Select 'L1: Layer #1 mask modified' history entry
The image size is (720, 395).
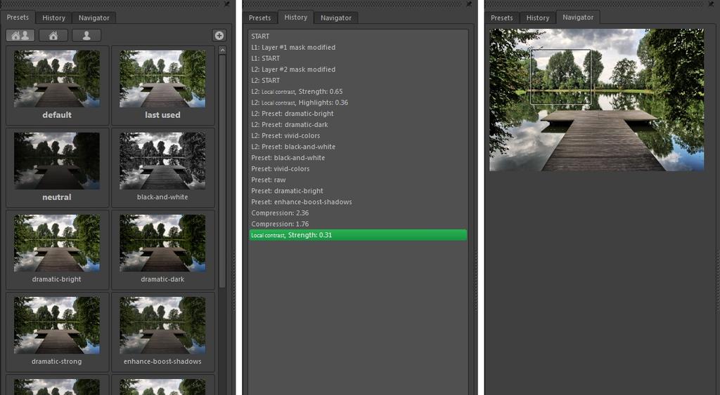click(x=358, y=47)
